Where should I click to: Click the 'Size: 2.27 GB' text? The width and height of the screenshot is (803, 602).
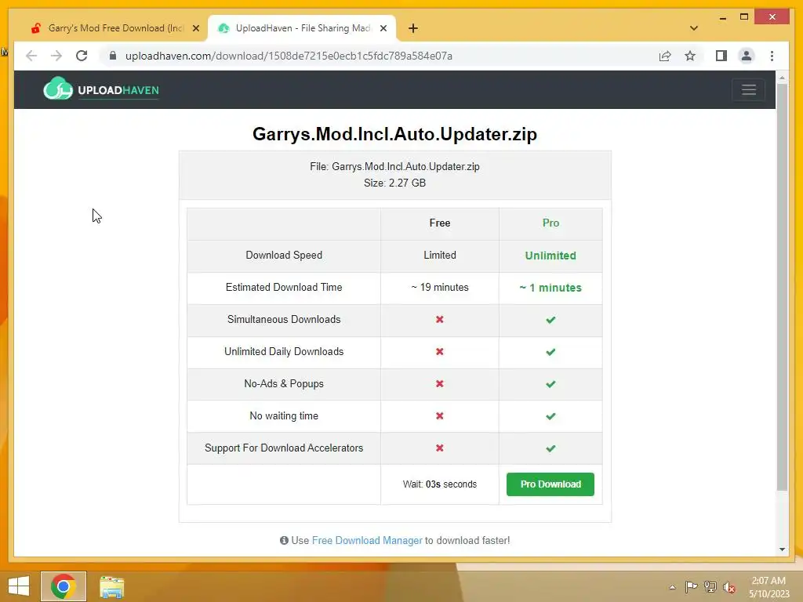(x=394, y=183)
